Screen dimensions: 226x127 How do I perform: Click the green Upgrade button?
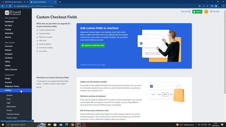[197, 12]
